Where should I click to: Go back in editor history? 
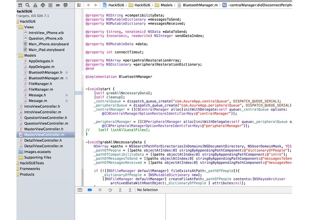tap(88, 5)
